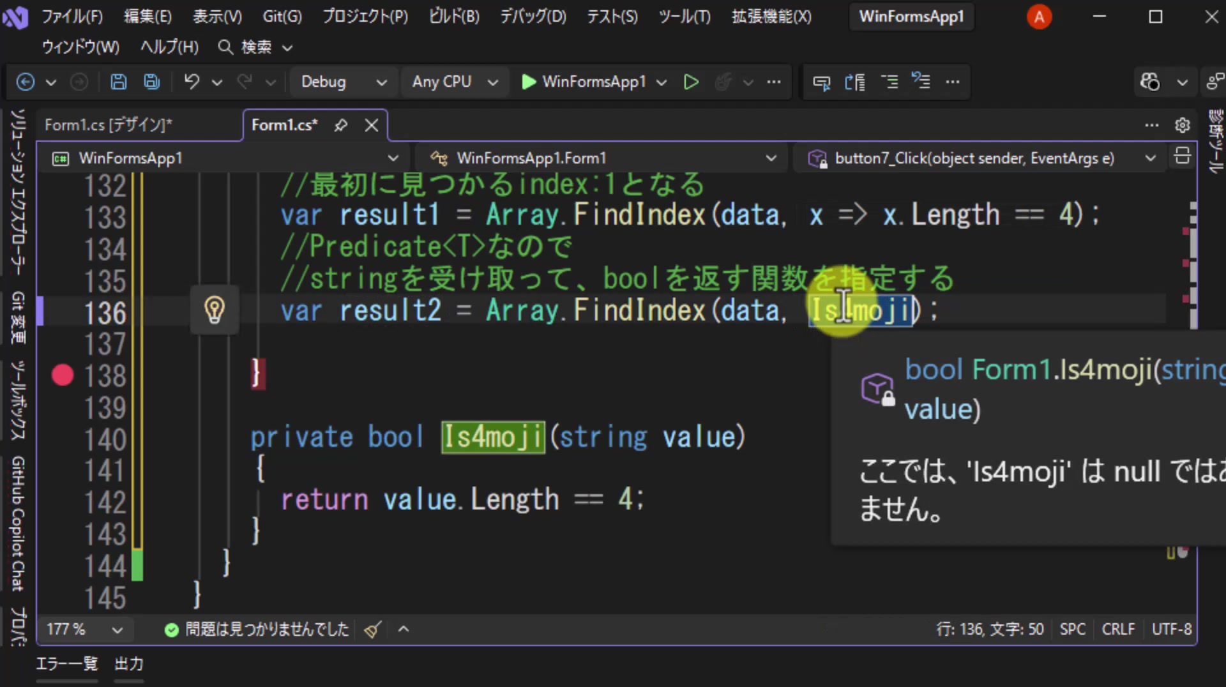Open the ソリューション エクスプローラー side tab

18,193
